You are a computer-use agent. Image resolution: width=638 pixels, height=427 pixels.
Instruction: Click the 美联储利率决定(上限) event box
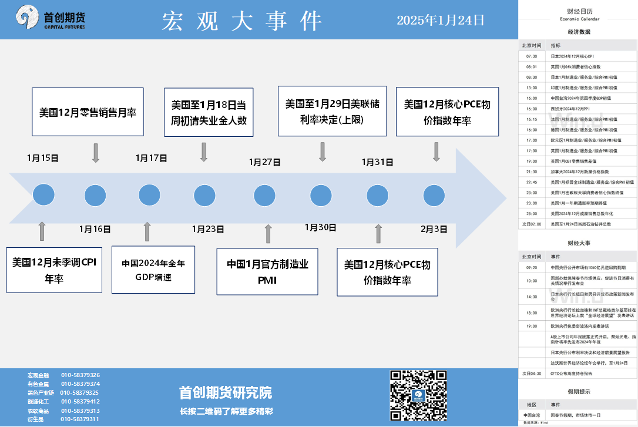(x=332, y=111)
